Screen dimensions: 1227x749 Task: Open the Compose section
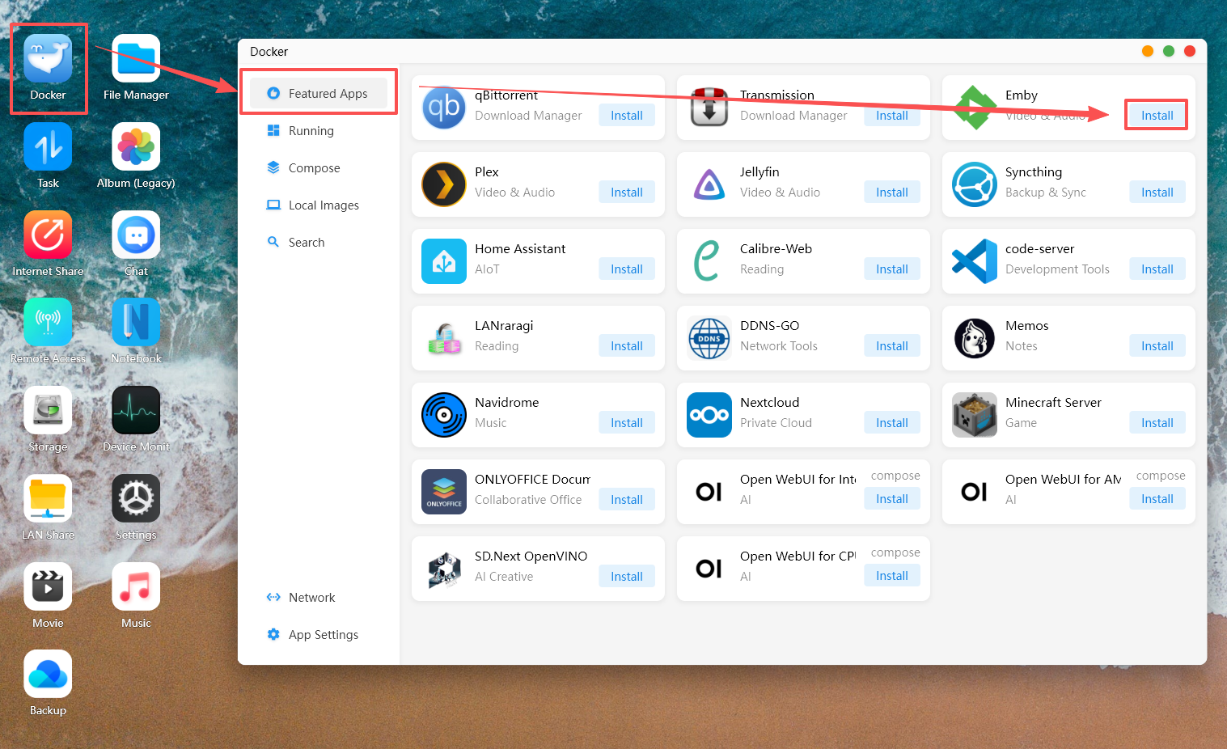click(x=319, y=167)
